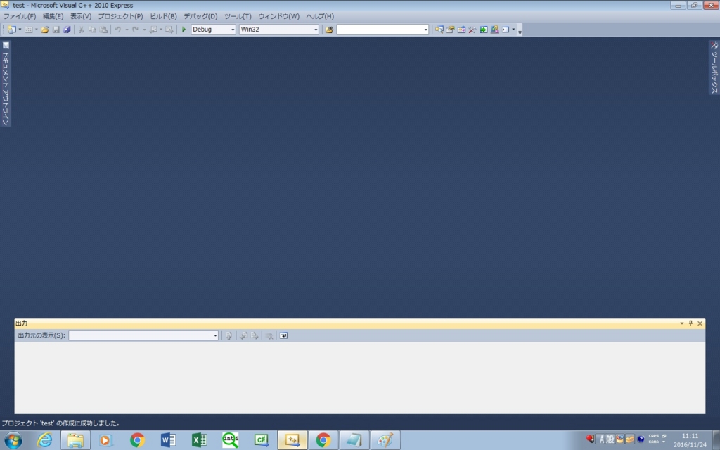Click the Navigate Backward icon
Viewport: 720px width, 450px height.
pos(153,30)
